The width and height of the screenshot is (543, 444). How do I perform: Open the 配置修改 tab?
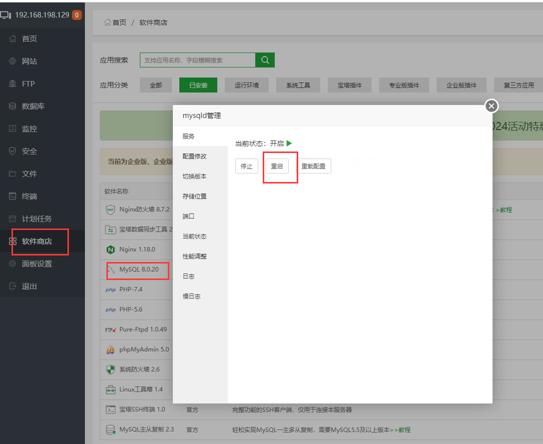200,156
